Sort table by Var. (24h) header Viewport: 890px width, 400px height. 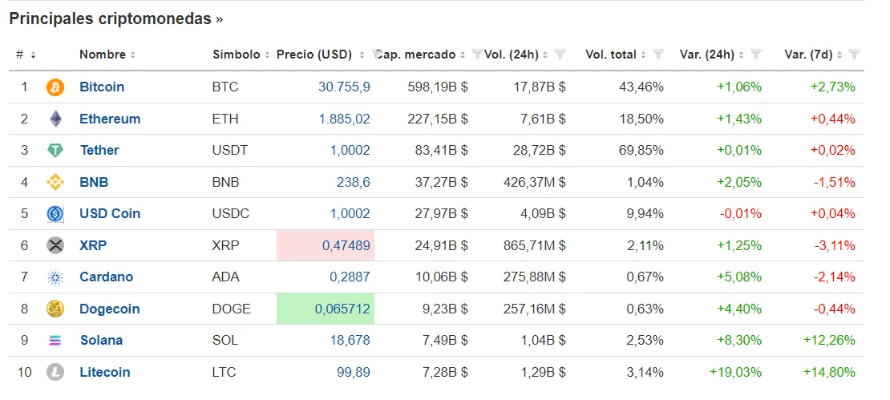point(712,55)
